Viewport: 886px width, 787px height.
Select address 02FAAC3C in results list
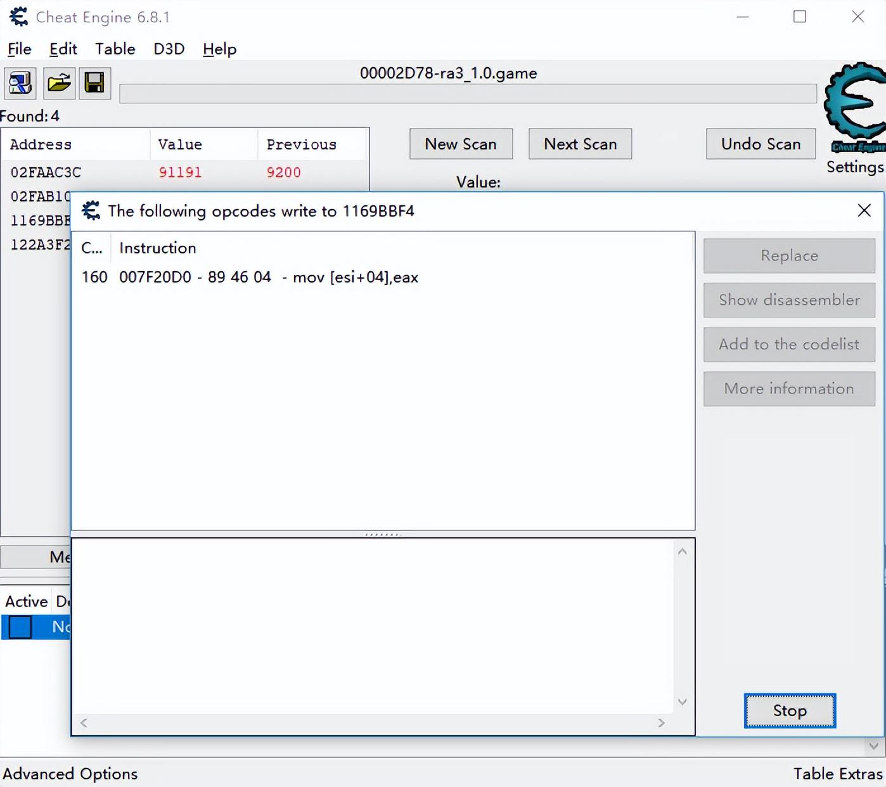click(46, 172)
